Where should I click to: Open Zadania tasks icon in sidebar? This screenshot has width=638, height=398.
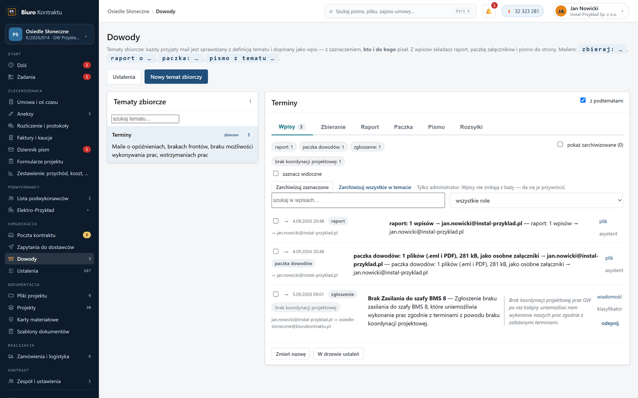tap(11, 77)
